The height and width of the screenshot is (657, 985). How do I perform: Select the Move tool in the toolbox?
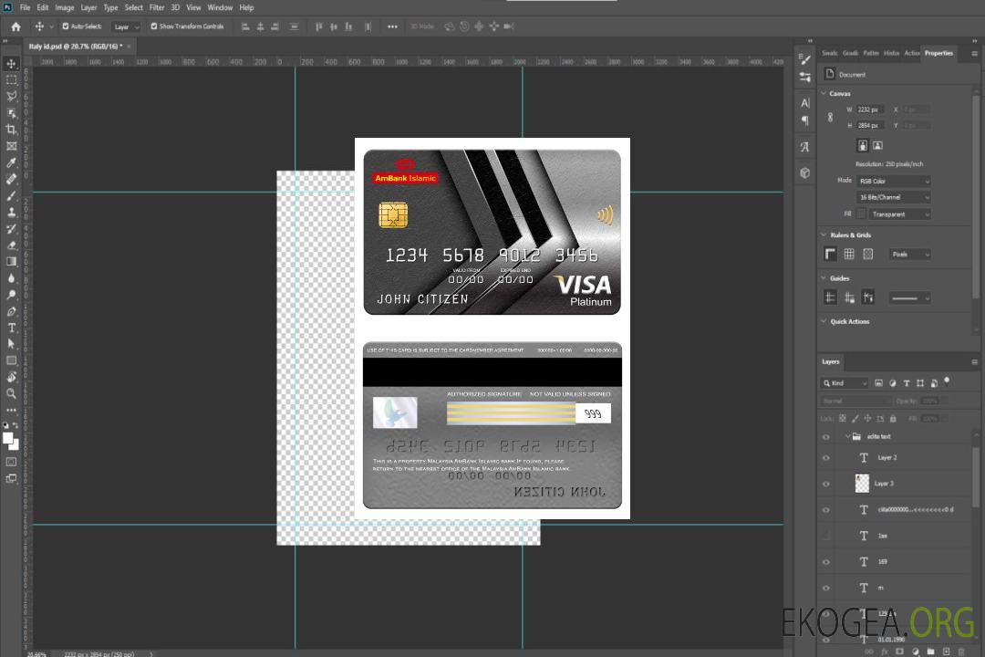point(11,64)
